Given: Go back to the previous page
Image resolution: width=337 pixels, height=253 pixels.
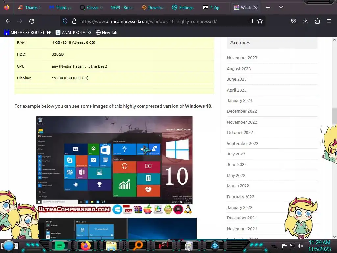Looking at the screenshot, I should [8, 21].
